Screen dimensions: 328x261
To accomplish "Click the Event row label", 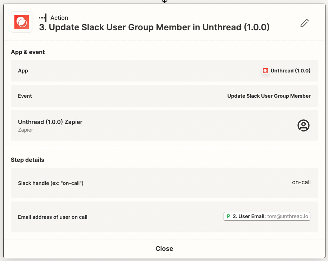I will (25, 96).
